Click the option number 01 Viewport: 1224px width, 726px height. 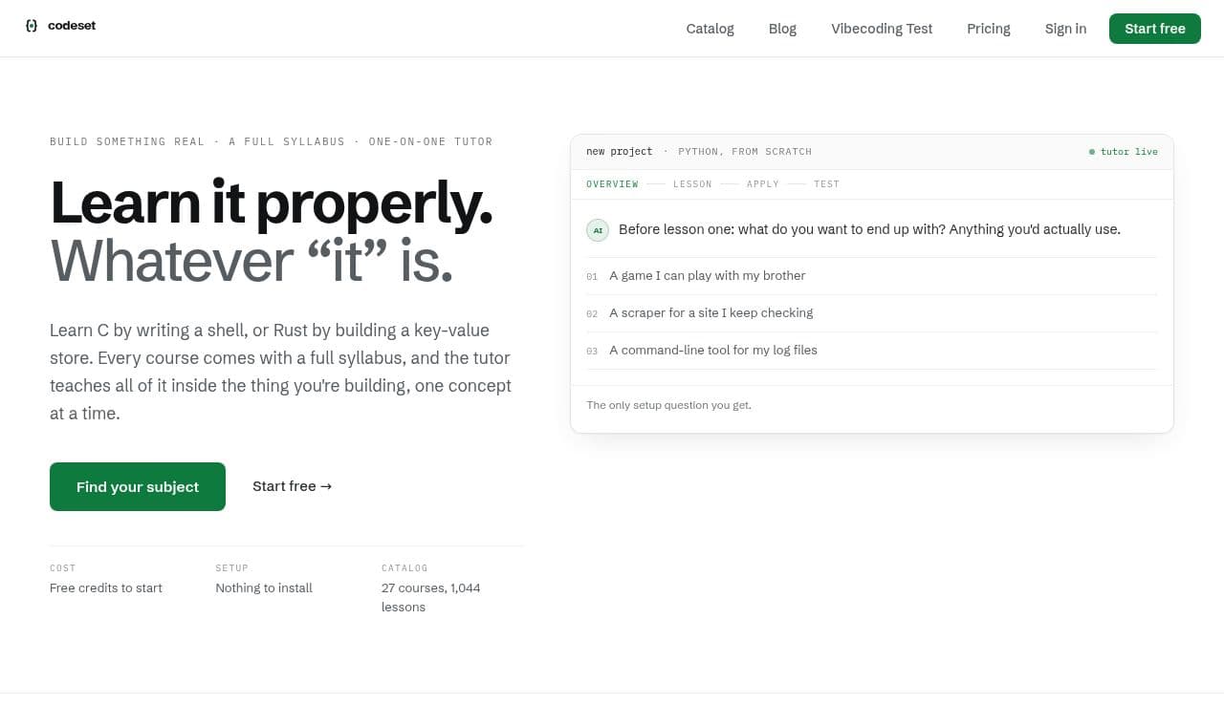[x=592, y=277]
